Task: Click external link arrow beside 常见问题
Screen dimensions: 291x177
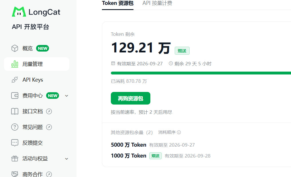Action: (49, 127)
